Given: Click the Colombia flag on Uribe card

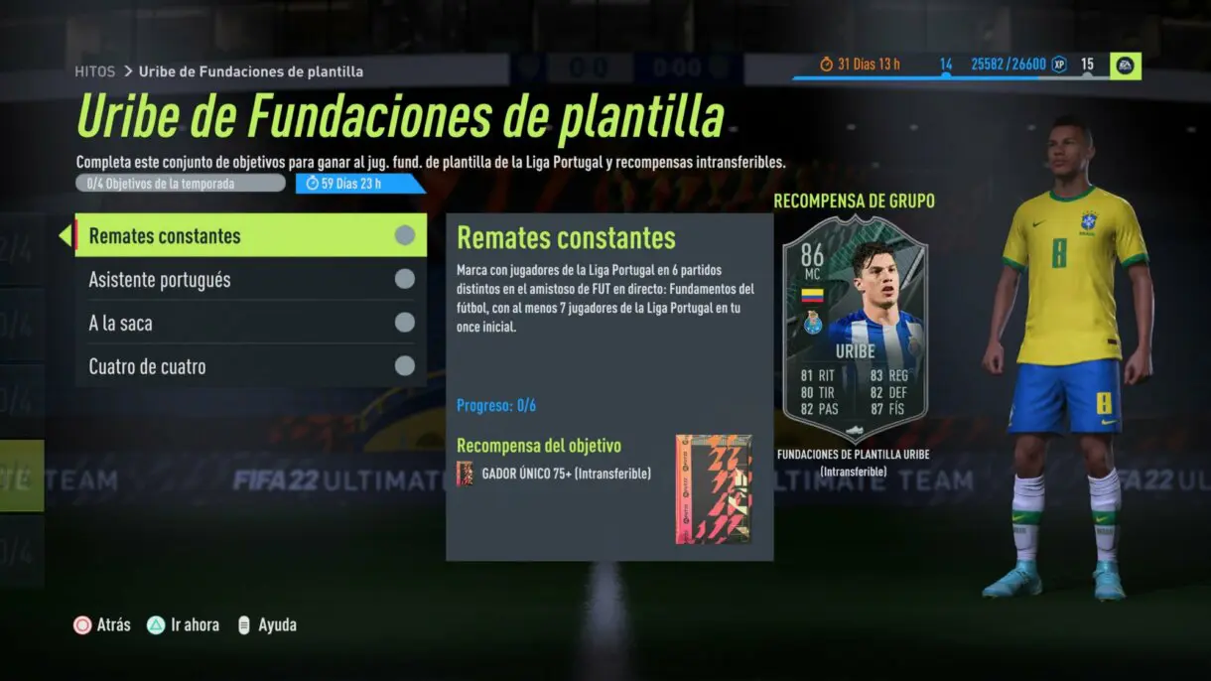Looking at the screenshot, I should 813,296.
